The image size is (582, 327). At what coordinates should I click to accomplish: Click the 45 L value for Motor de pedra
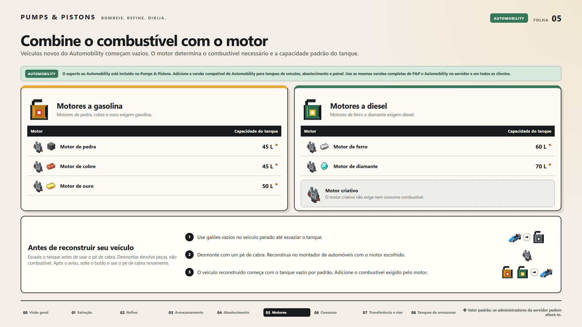click(268, 147)
